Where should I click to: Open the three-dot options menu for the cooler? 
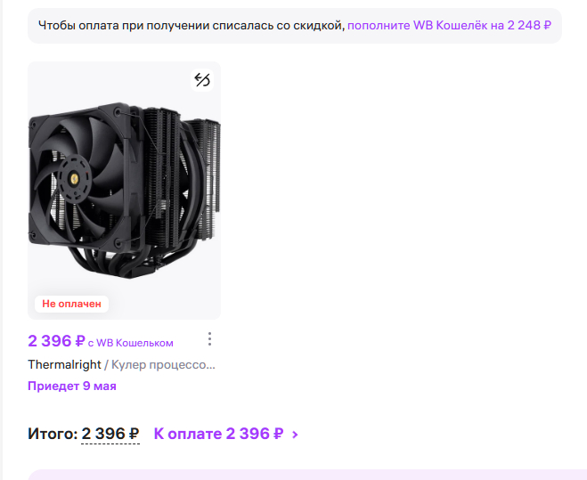(209, 338)
